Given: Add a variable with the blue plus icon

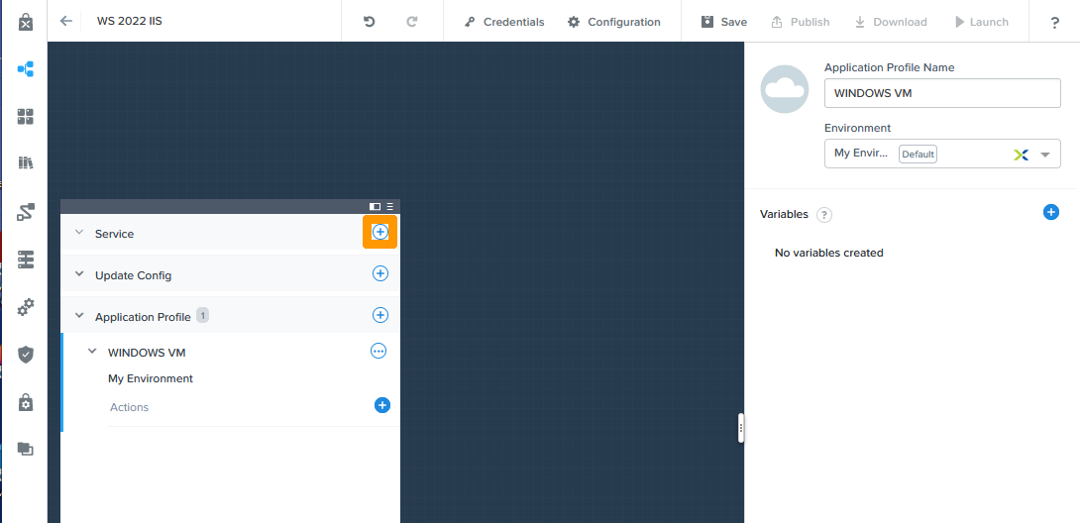Looking at the screenshot, I should click(x=1051, y=212).
